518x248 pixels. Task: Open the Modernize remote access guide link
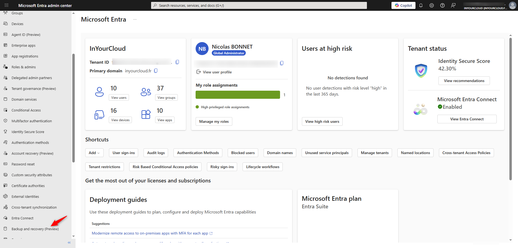click(150, 233)
